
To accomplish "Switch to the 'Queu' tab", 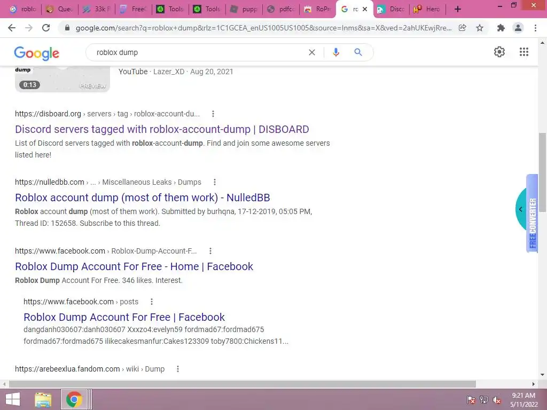I will tap(59, 9).
